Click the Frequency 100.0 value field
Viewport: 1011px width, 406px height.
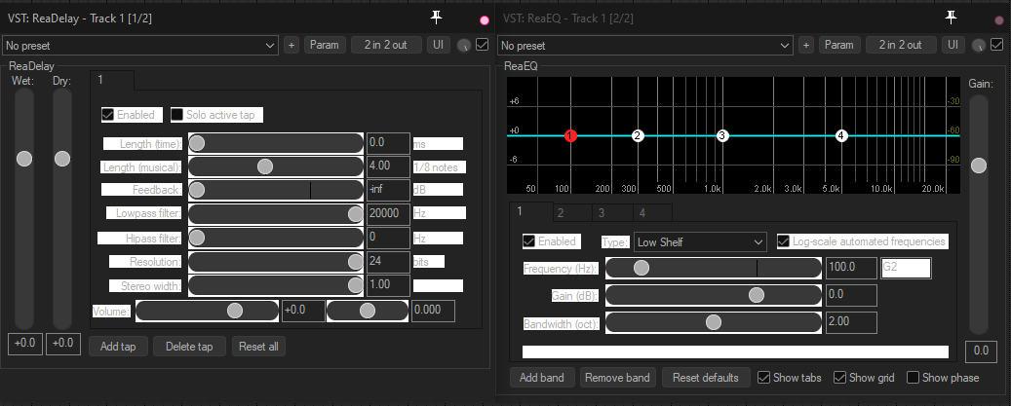(x=851, y=268)
